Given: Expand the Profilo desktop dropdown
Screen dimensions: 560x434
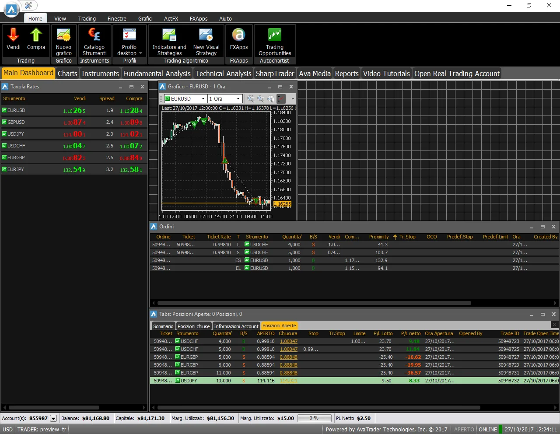Looking at the screenshot, I should click(140, 53).
